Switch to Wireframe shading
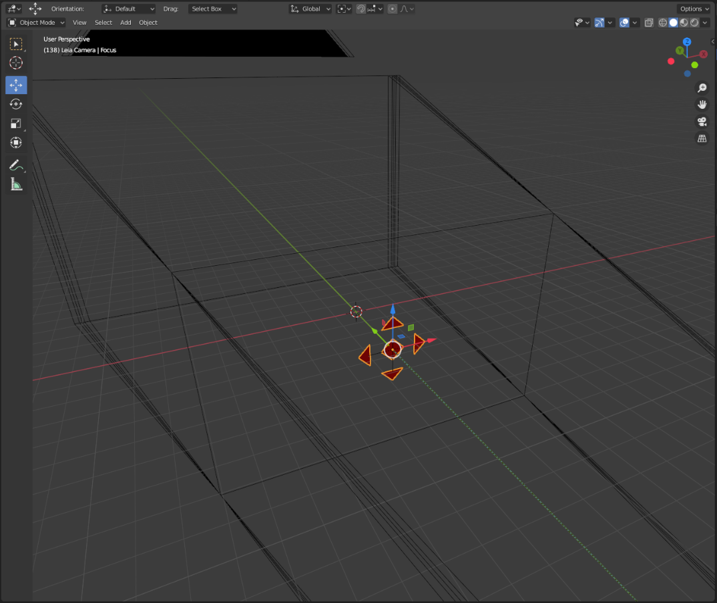 point(662,23)
